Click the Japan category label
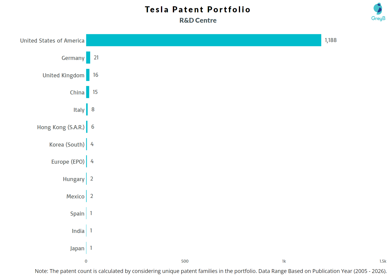 77,248
